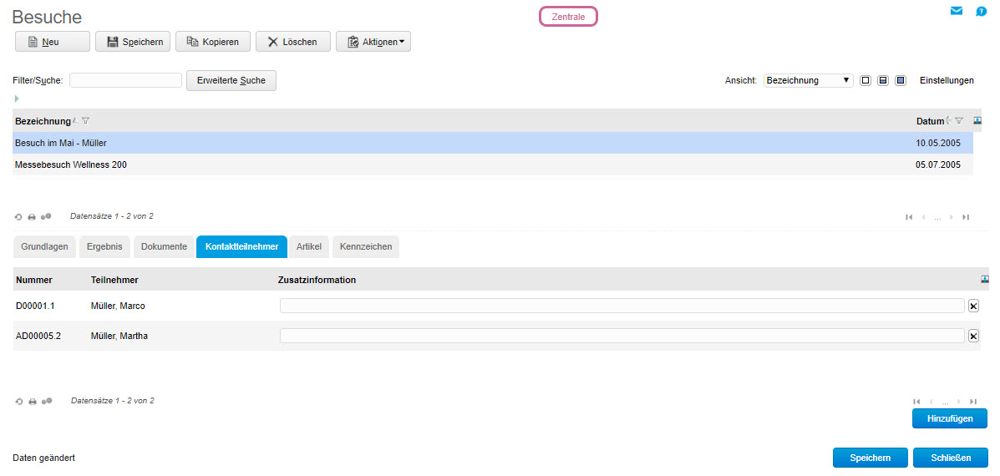This screenshot has height=476, width=1000.
Task: Go to first page of Kontaktteilnehmer list
Action: point(916,402)
